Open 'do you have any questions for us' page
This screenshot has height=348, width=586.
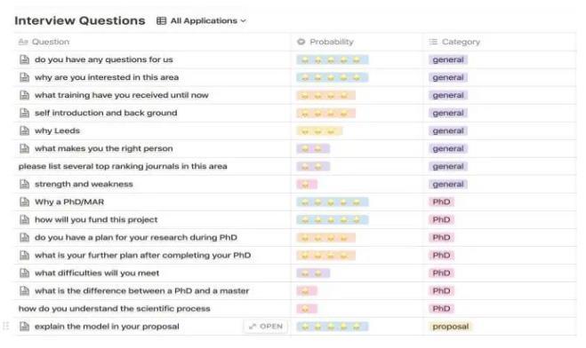tap(103, 59)
